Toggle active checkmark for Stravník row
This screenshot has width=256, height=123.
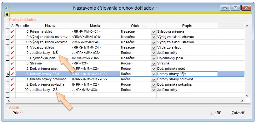tap(13, 63)
